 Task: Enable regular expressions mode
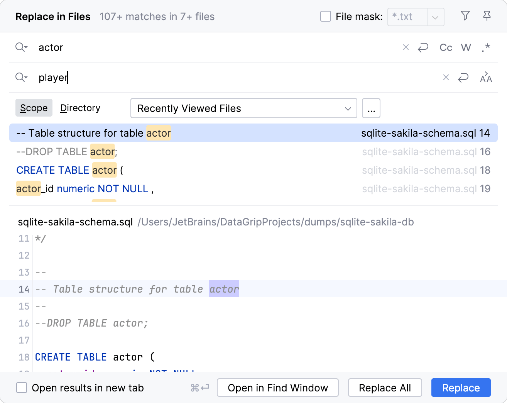click(486, 47)
